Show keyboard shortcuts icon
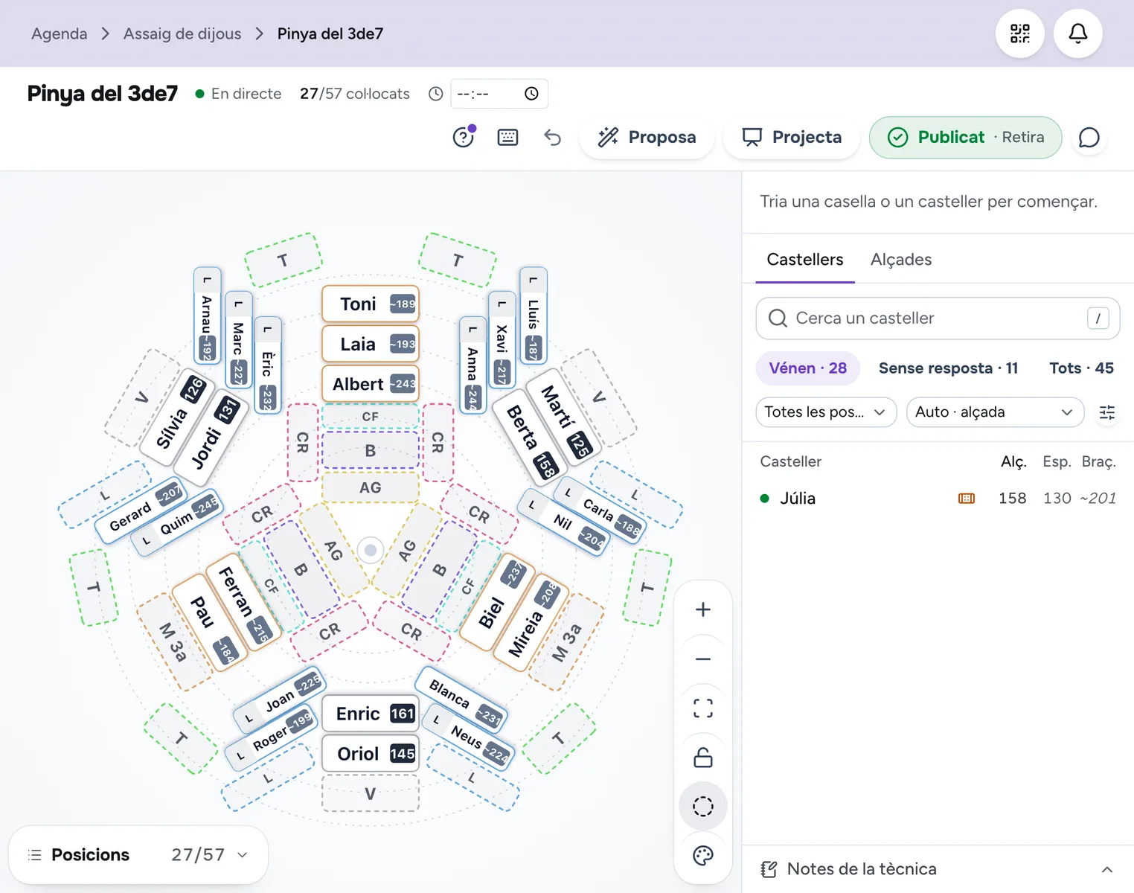 (x=507, y=137)
